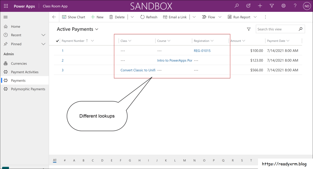Open the Run Report dropdown chevron
313x169 pixels.
click(255, 17)
